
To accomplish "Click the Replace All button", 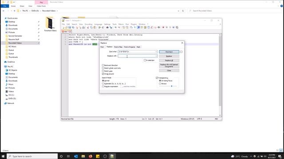I will click(169, 61).
